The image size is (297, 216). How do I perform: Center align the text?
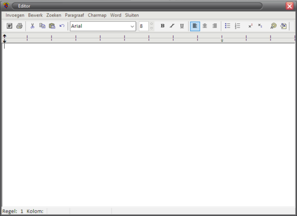pyautogui.click(x=205, y=26)
